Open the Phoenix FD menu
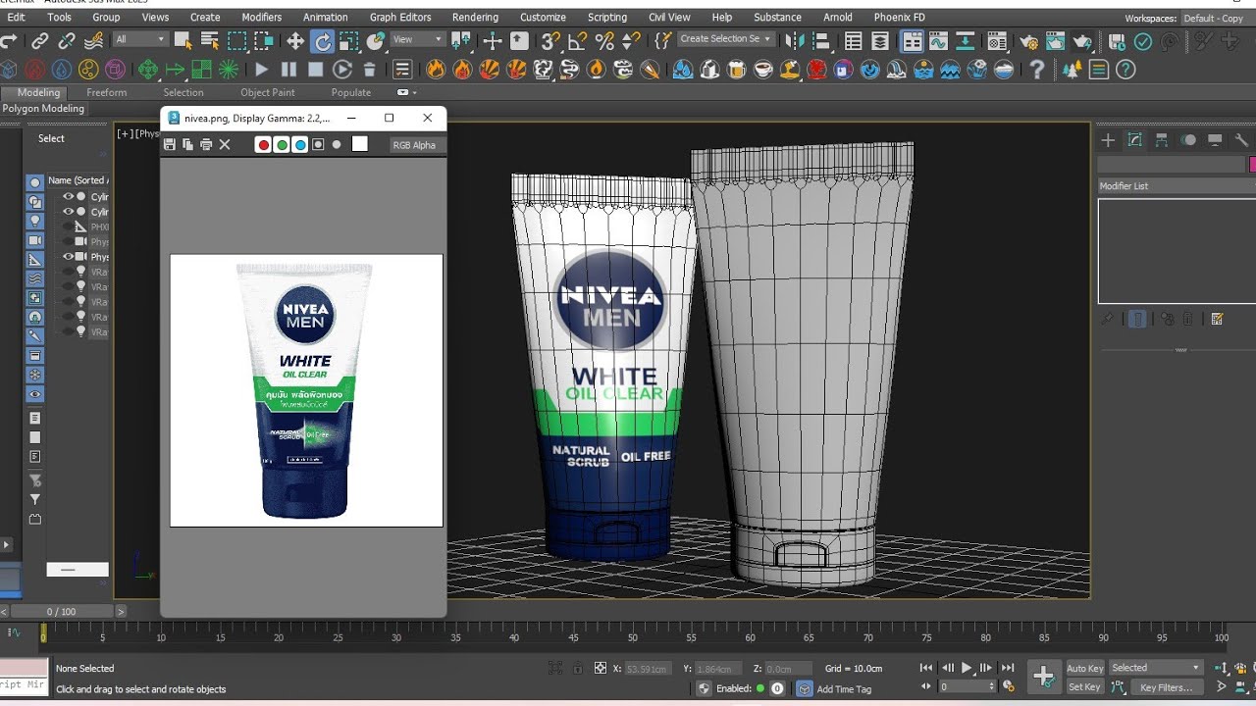Screen dimensions: 1256x706 [x=899, y=18]
